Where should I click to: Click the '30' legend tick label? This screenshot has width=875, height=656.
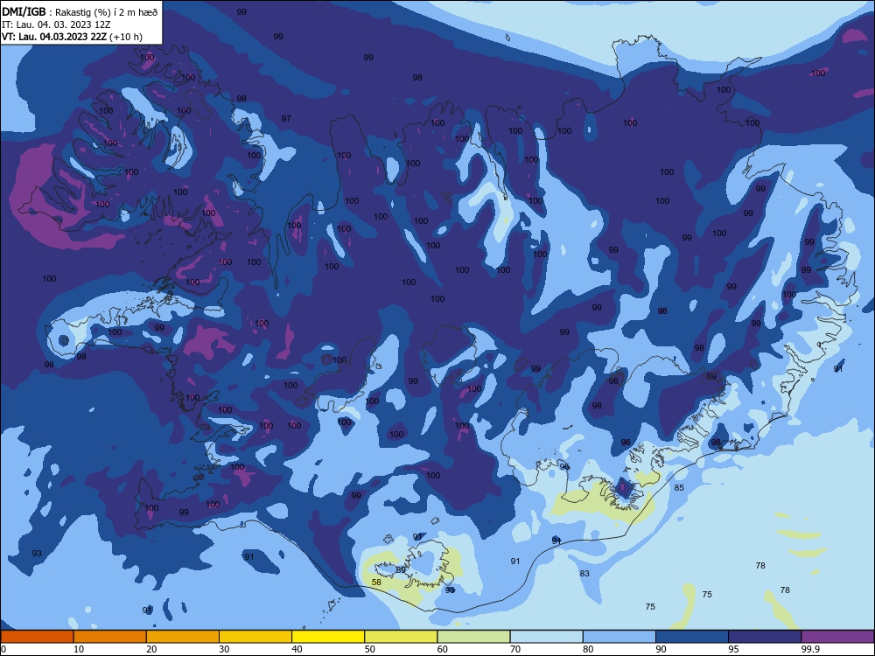click(224, 649)
